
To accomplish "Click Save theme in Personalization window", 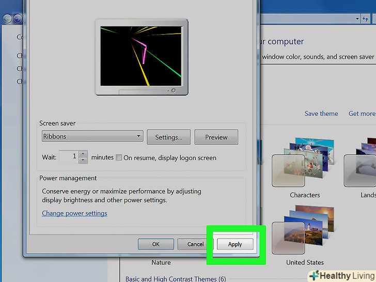I will click(321, 114).
